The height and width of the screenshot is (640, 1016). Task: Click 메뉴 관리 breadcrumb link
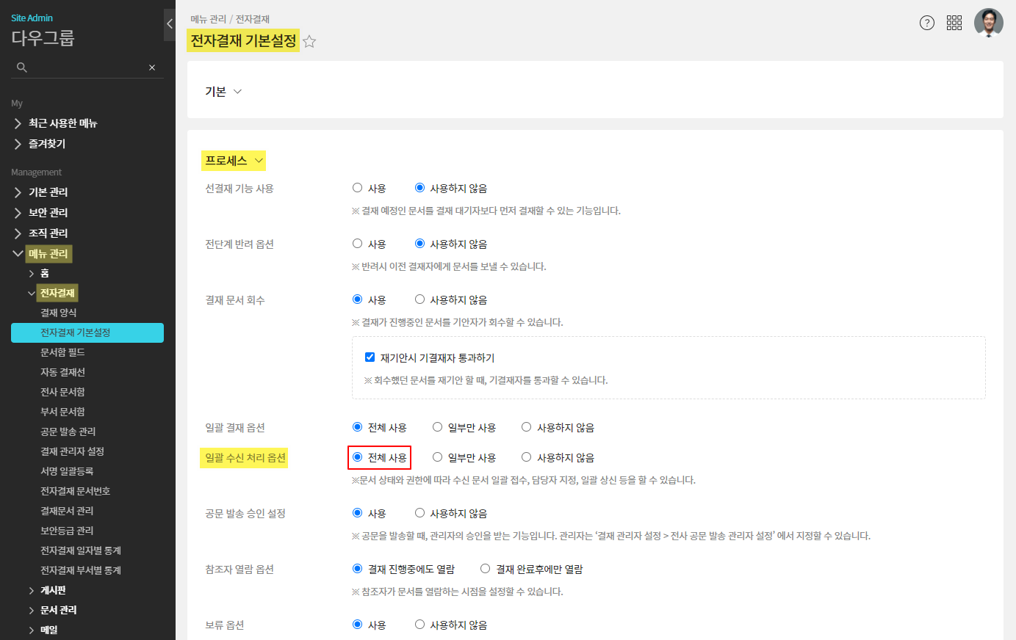pos(208,19)
